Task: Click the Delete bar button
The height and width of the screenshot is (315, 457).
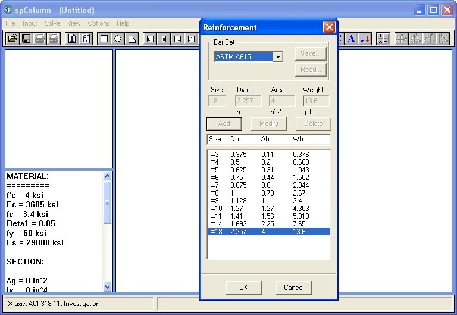Action: tap(314, 124)
